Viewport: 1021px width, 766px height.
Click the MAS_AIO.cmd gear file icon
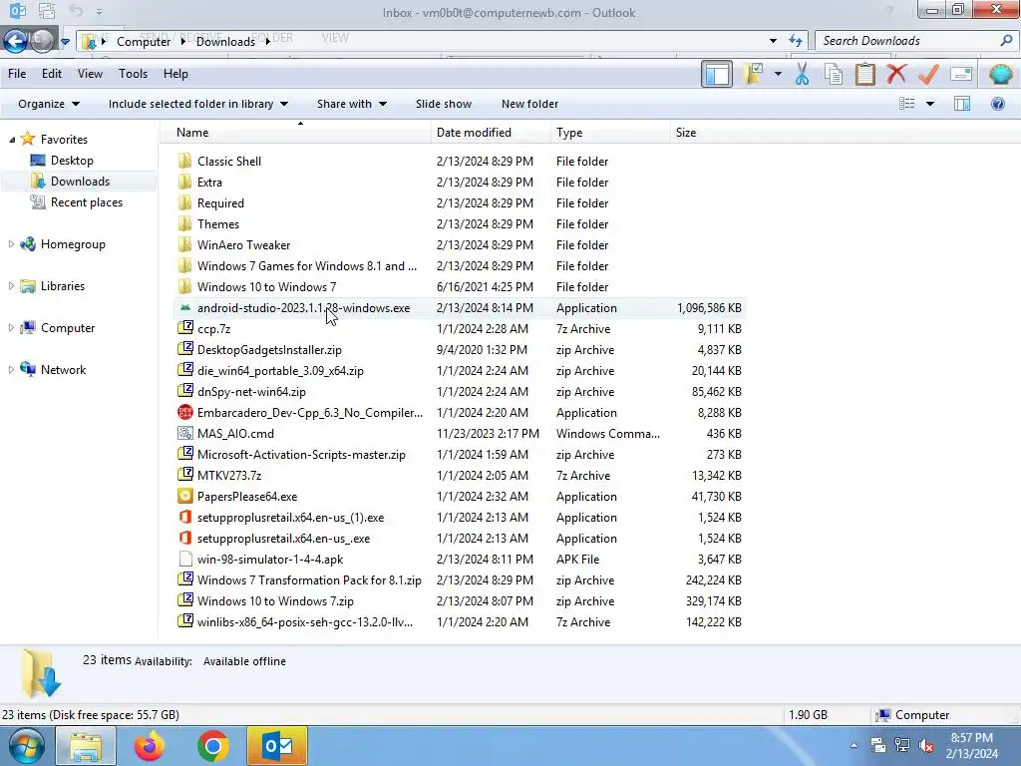[185, 433]
